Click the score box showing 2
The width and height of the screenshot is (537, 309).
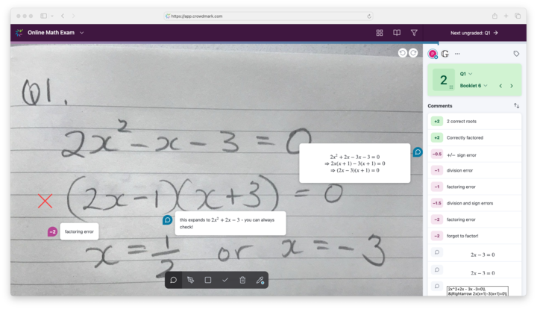(444, 80)
